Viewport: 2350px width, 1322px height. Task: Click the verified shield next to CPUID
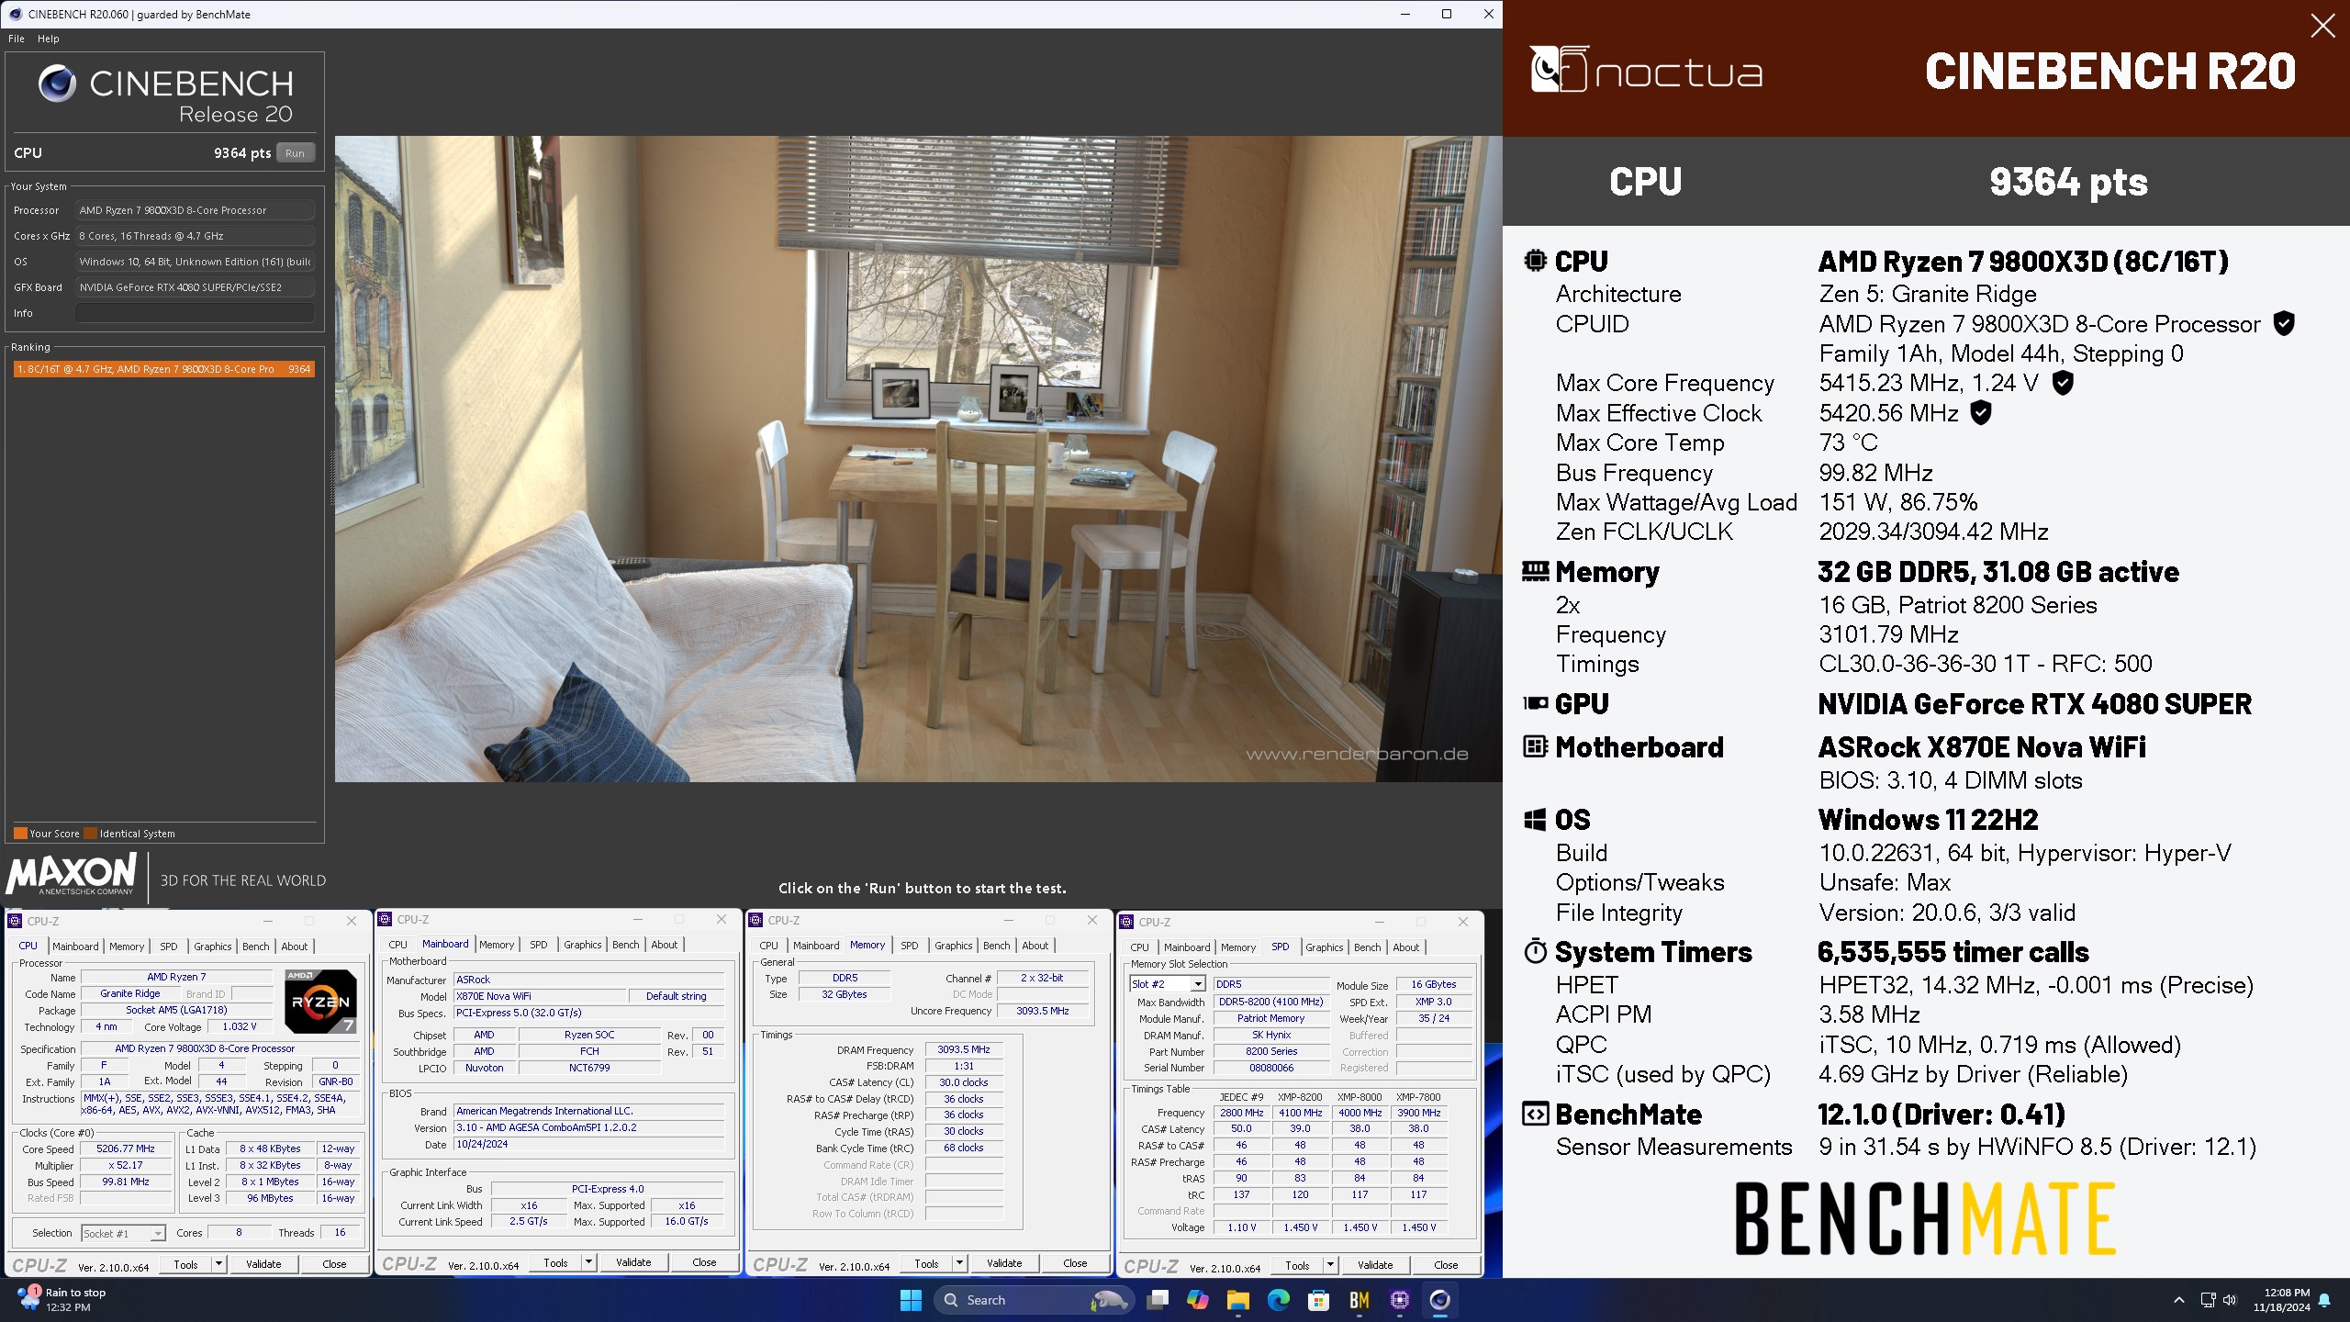[x=2284, y=323]
